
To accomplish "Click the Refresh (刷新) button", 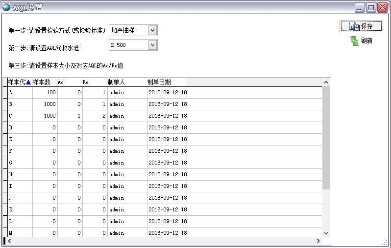I will pos(361,41).
